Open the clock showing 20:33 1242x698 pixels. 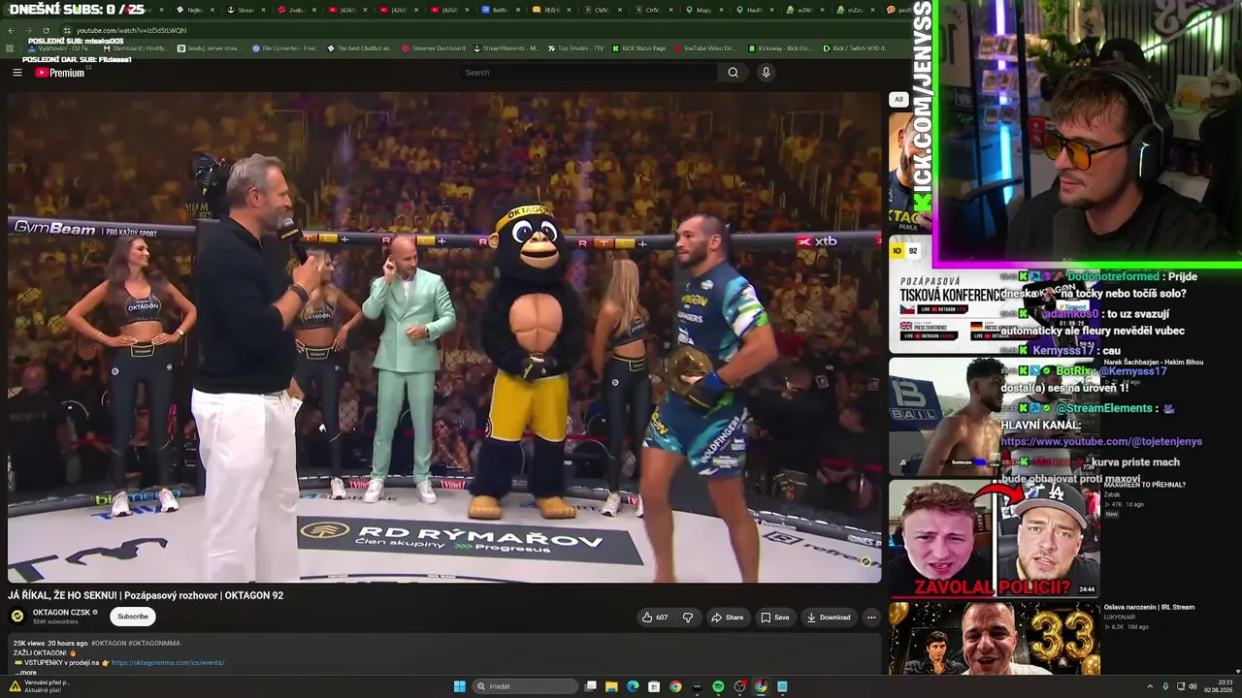(1217, 686)
